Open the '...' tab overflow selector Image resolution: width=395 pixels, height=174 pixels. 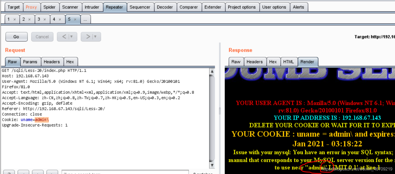tap(86, 19)
